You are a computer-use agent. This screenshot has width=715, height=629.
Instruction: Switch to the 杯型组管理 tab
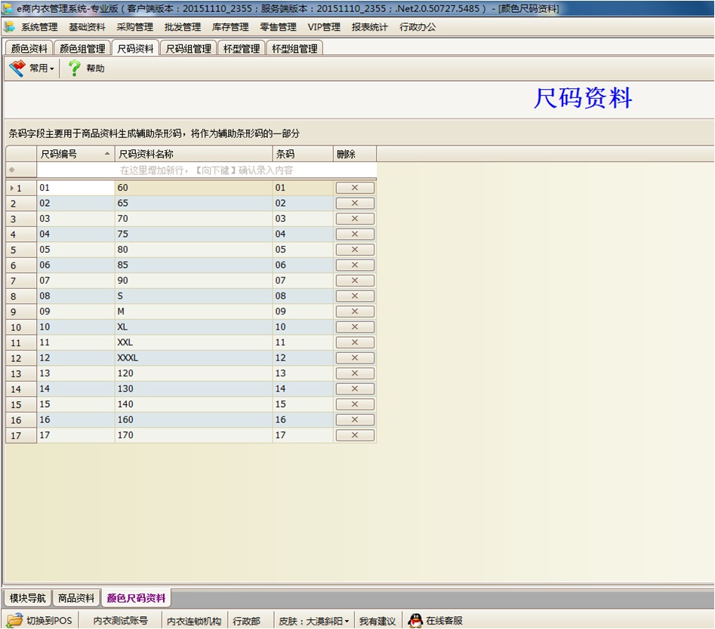(294, 48)
